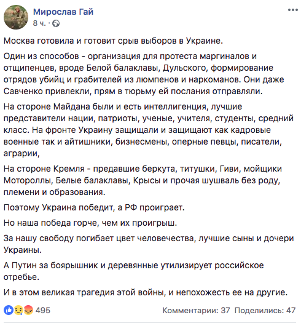The width and height of the screenshot is (301, 323).
Task: Click the paragraph beginning "А Путин за боярышник"
Action: pos(134,271)
